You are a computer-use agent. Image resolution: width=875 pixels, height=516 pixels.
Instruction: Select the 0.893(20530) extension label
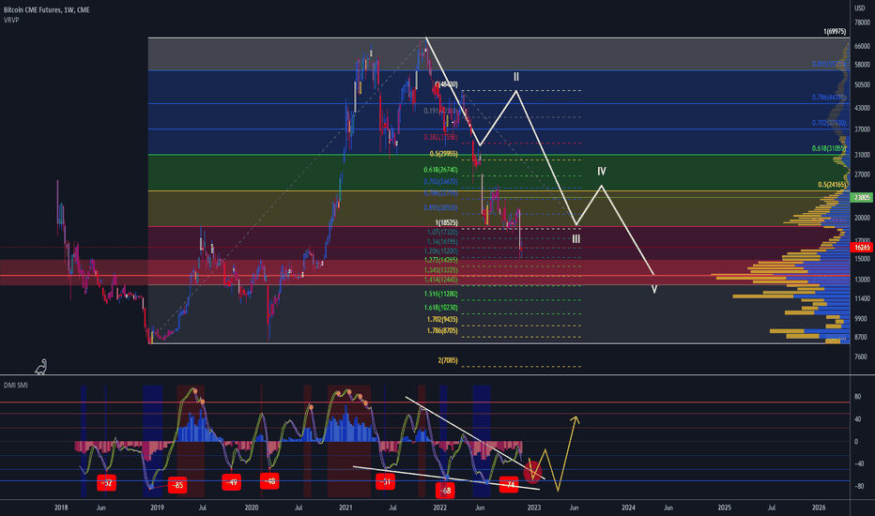point(440,208)
